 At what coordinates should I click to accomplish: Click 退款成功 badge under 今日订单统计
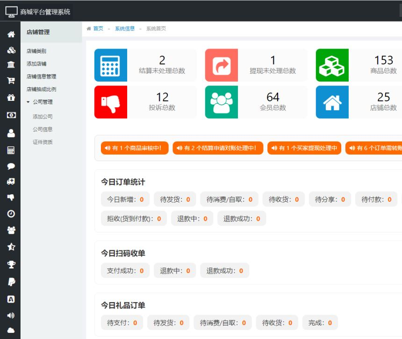click(242, 219)
